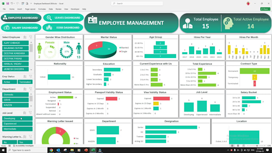The height and width of the screenshot is (153, 272).
Task: Click the zoom slider in status bar
Action: pyautogui.click(x=257, y=146)
